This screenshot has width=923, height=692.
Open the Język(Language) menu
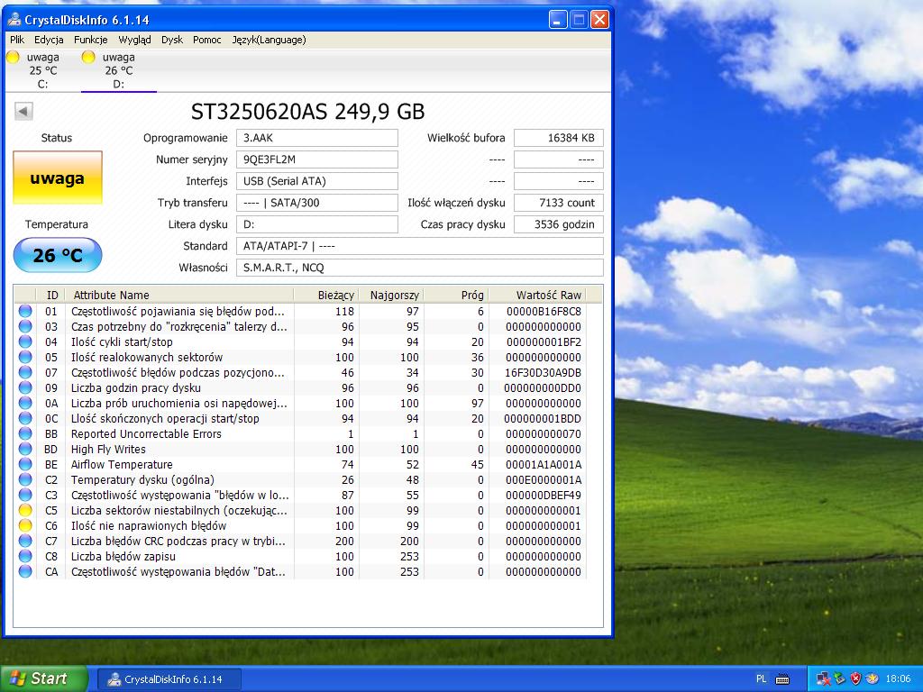(x=269, y=40)
